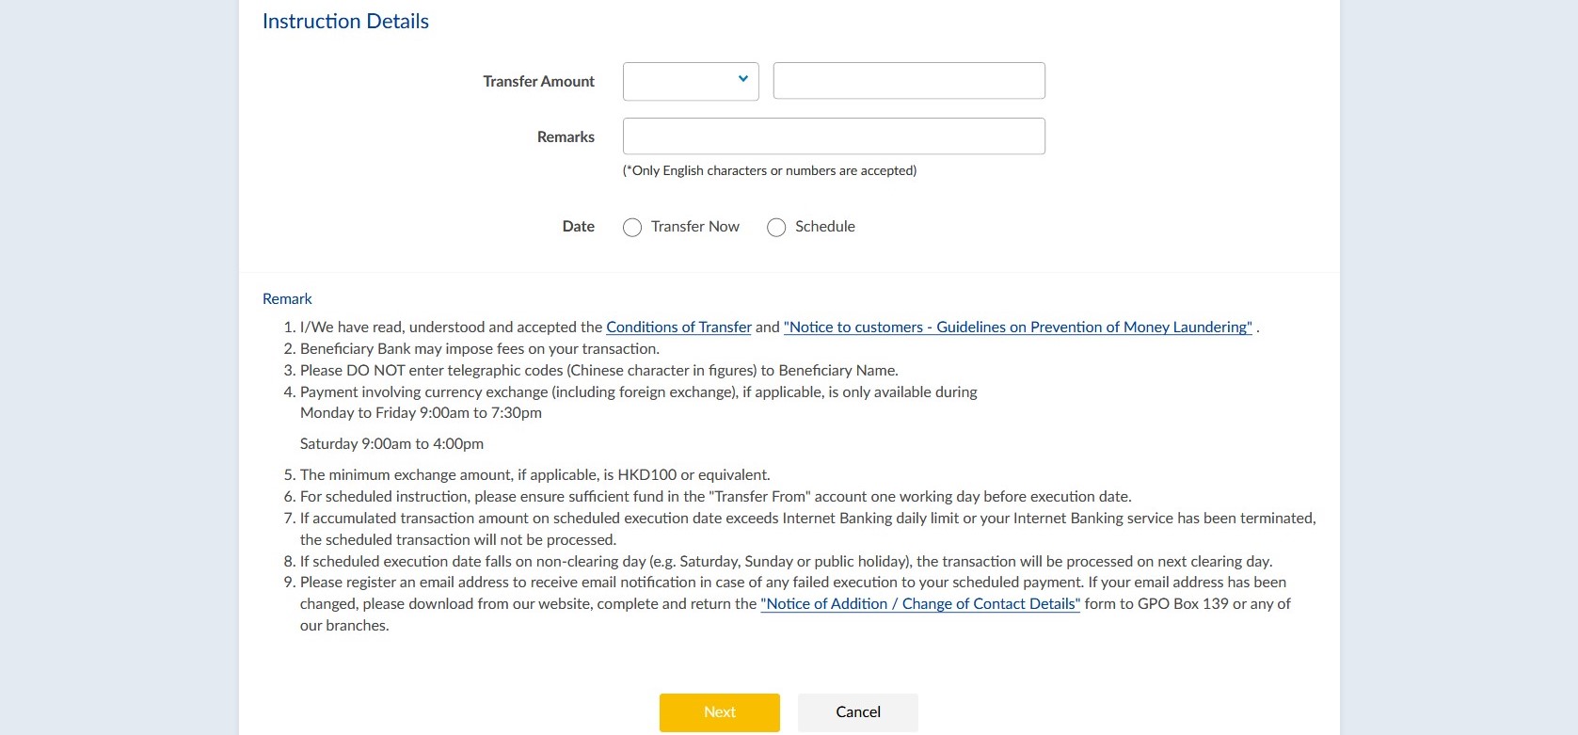Click the transfer amount number field
The width and height of the screenshot is (1578, 735).
point(908,81)
